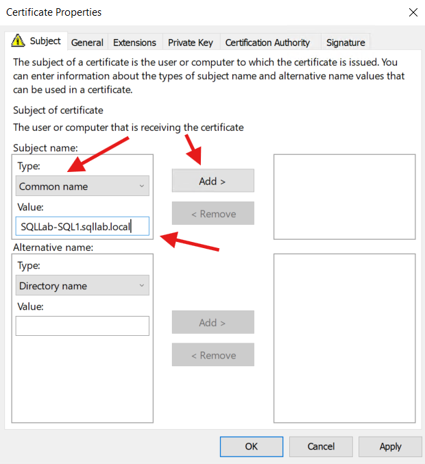
Task: Click the subject name results list box
Action: [x=345, y=197]
